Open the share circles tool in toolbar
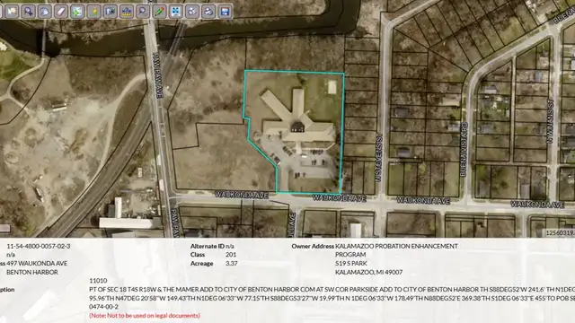 click(192, 12)
